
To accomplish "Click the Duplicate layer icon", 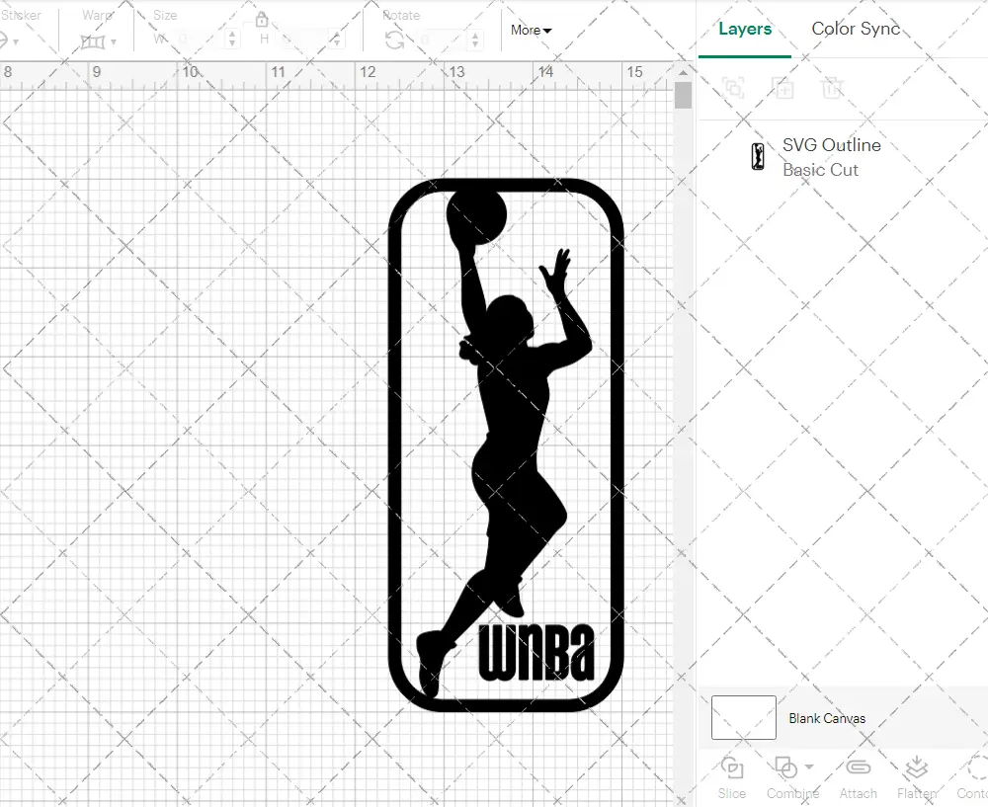I will tap(783, 88).
